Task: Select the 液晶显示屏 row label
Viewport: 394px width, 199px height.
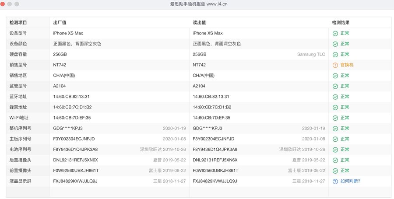Action: [x=20, y=181]
